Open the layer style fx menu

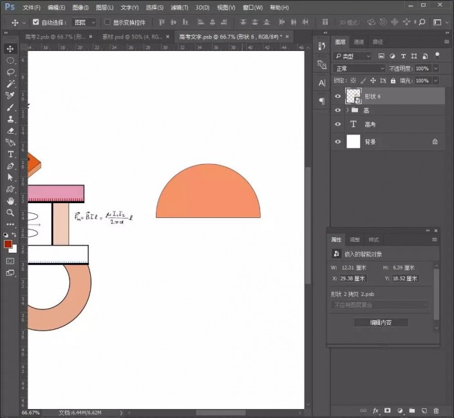375,410
